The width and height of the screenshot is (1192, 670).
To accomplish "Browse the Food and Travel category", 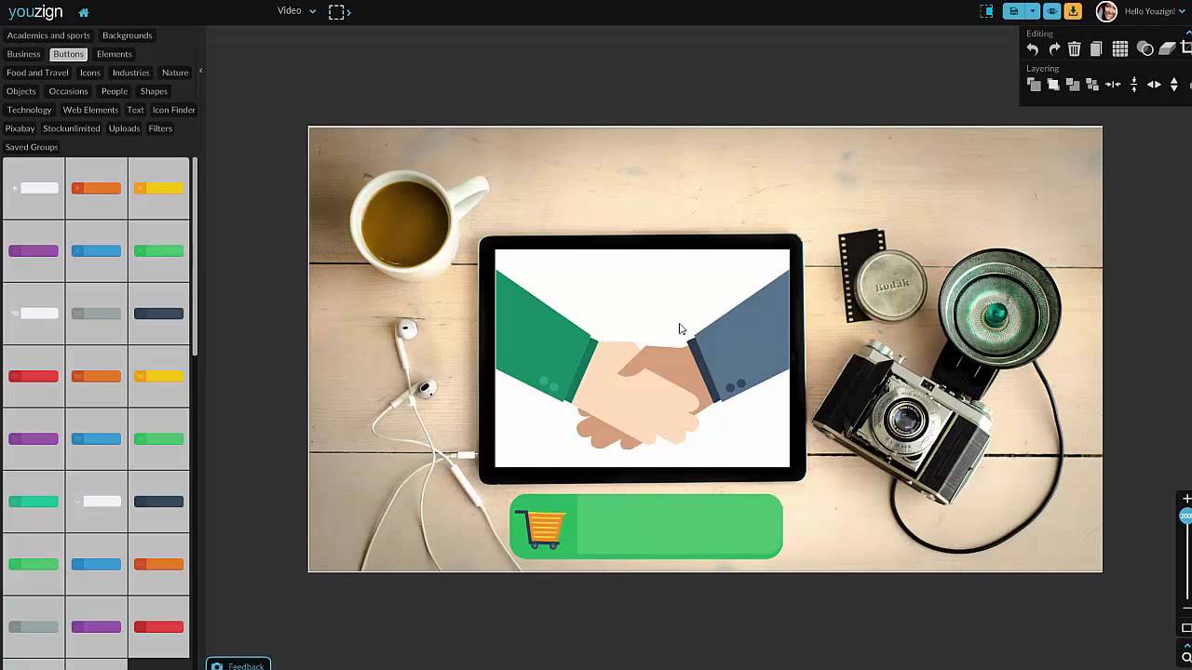I will [37, 73].
